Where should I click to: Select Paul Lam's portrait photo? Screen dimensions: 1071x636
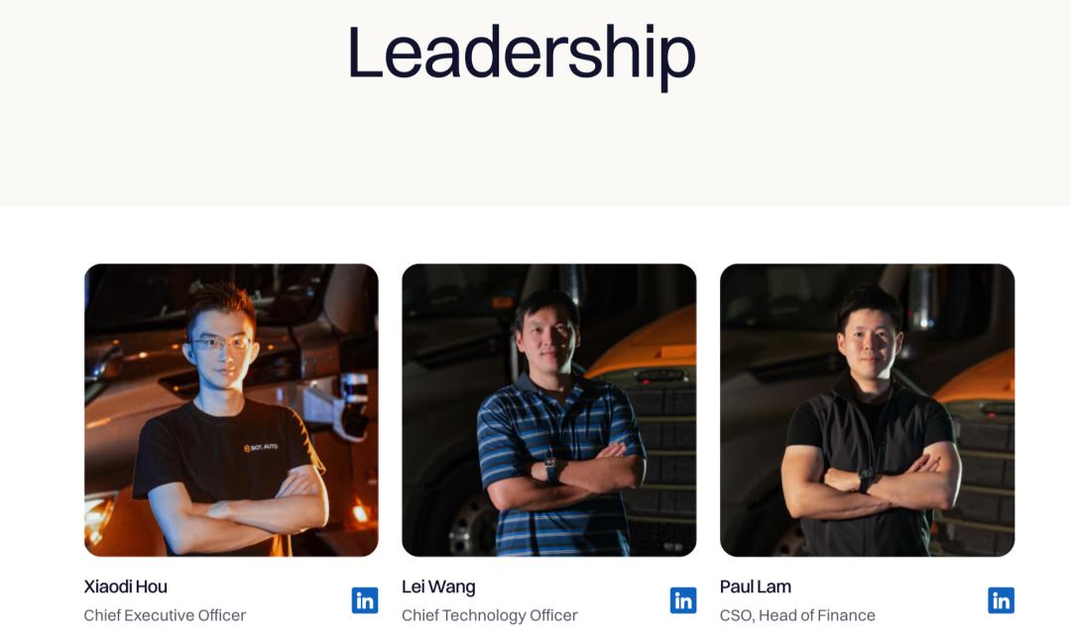pos(867,410)
